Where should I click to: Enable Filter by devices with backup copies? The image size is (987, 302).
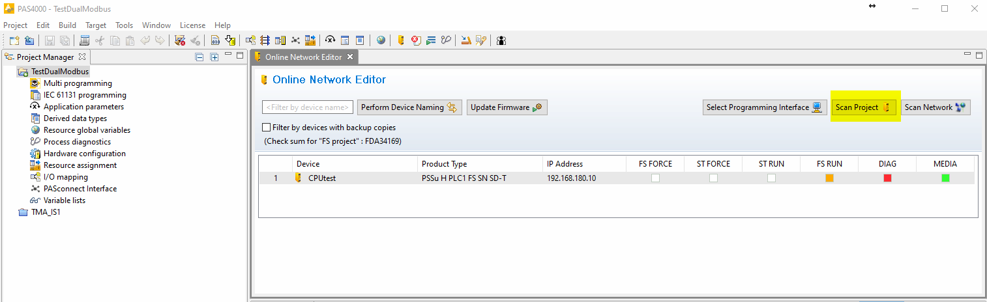pyautogui.click(x=266, y=128)
